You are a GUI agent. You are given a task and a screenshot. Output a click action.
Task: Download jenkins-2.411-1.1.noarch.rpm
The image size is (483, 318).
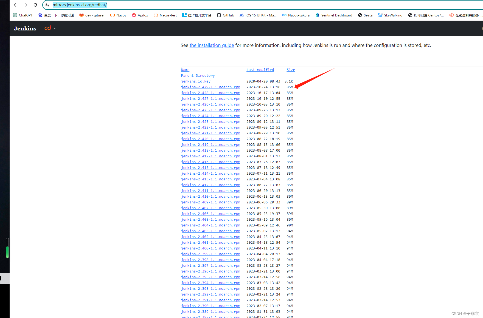tap(210, 191)
